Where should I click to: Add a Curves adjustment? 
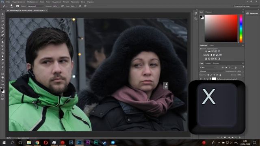tap(212, 52)
